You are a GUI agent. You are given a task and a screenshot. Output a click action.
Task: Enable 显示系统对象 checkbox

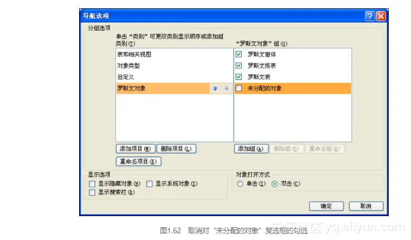click(x=149, y=184)
